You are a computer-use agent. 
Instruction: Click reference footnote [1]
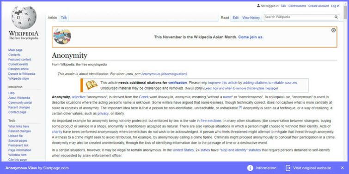pos(240,108)
